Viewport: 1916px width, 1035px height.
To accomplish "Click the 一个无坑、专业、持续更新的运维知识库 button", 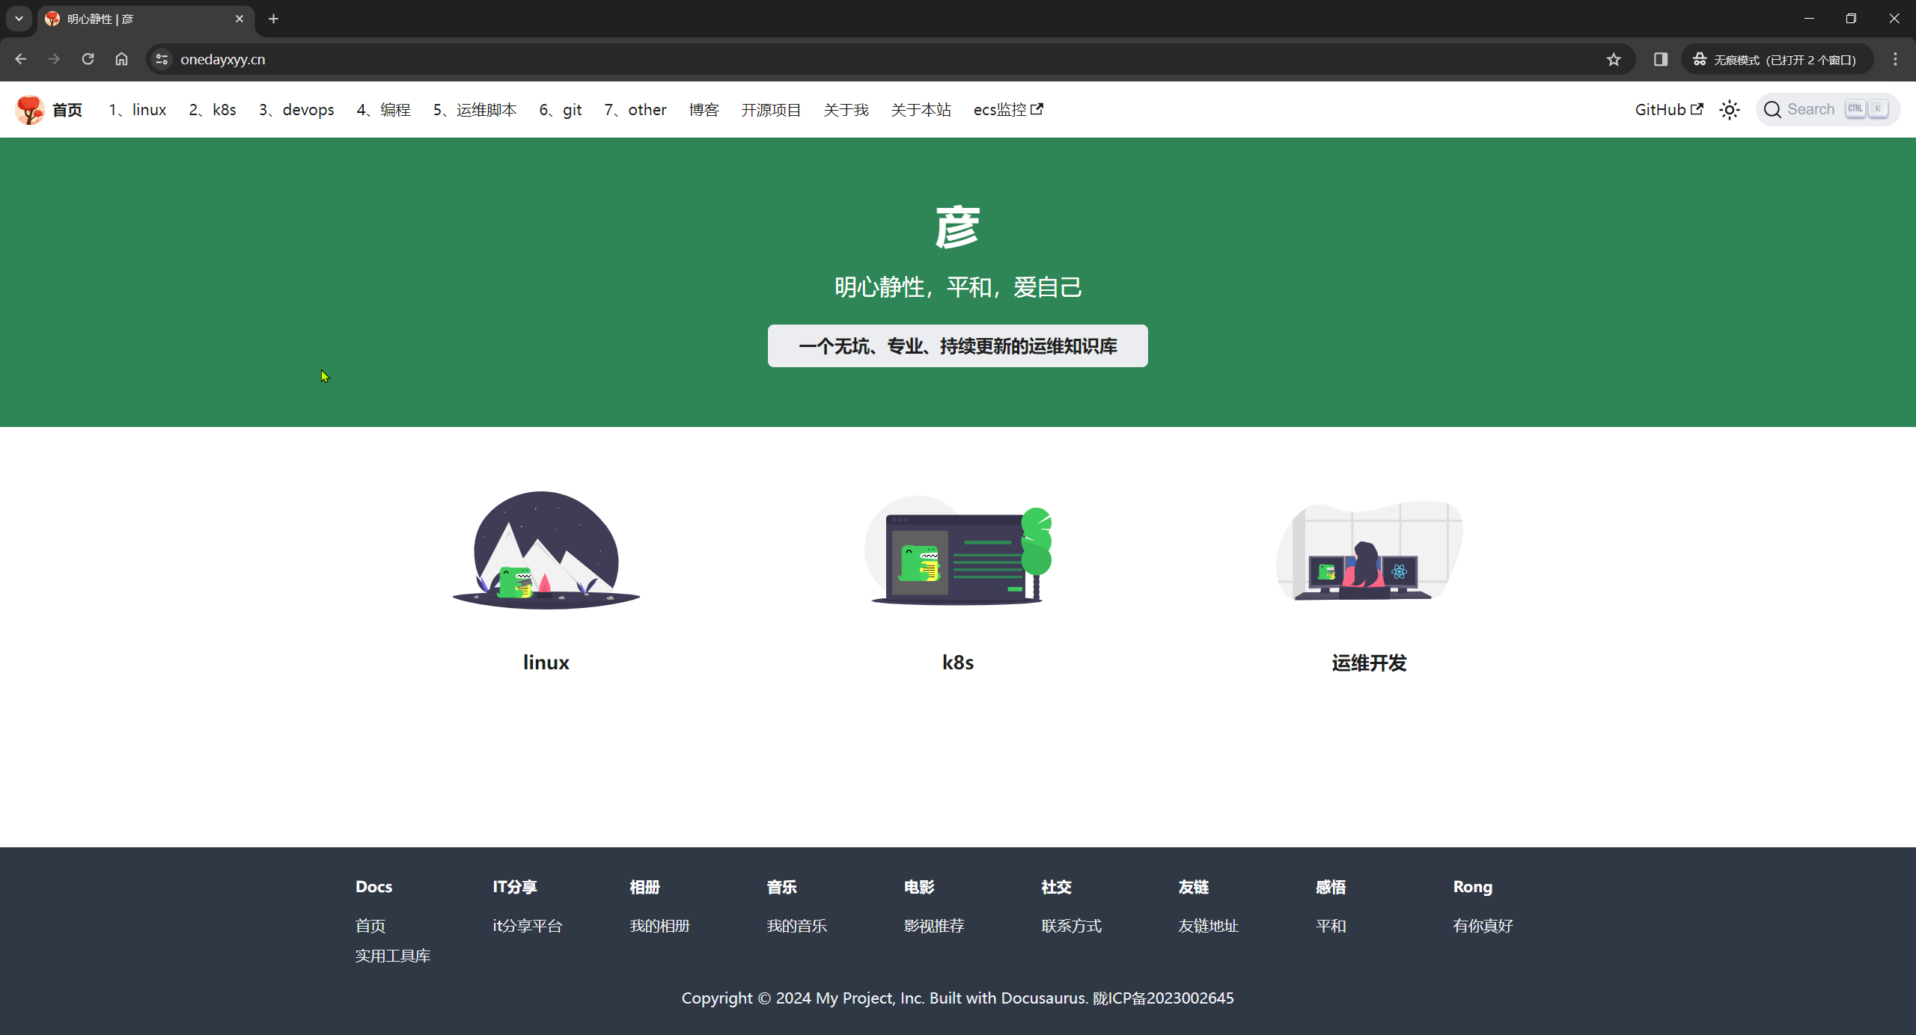I will coord(957,346).
